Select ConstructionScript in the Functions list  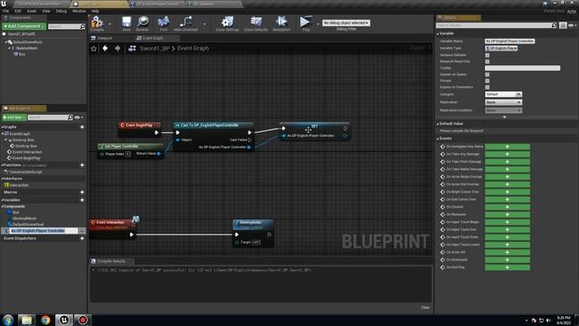click(25, 172)
